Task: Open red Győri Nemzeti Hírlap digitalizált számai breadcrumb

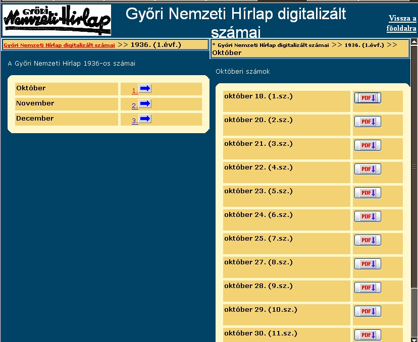Action: 59,45
